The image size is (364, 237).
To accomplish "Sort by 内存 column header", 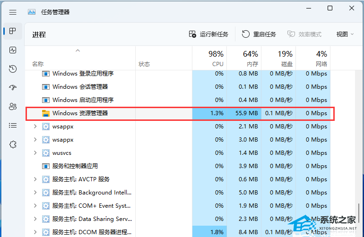I will tap(244, 58).
